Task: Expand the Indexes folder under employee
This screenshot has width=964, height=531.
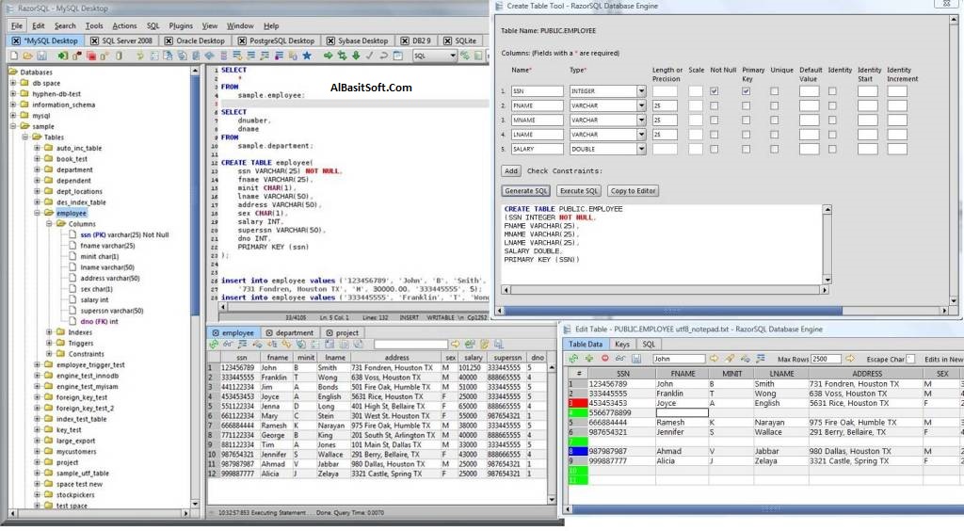Action: [x=49, y=331]
